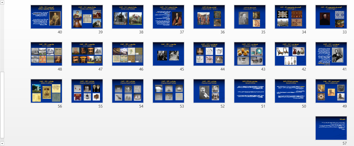354x146 pixels.
Task: Select slide 54 thumbnail
Action: [x=128, y=91]
